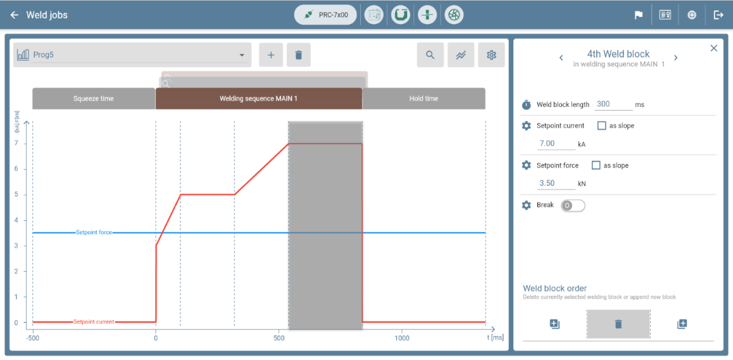
Task: Click the logout icon at top right
Action: click(718, 15)
